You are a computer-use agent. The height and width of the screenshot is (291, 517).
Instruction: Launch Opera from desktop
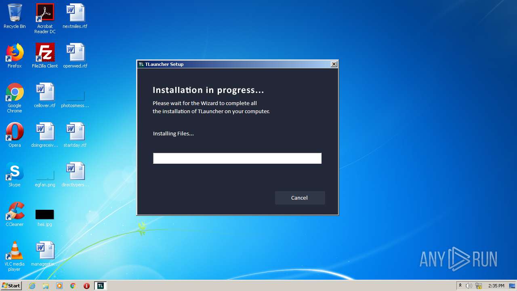coord(15,135)
